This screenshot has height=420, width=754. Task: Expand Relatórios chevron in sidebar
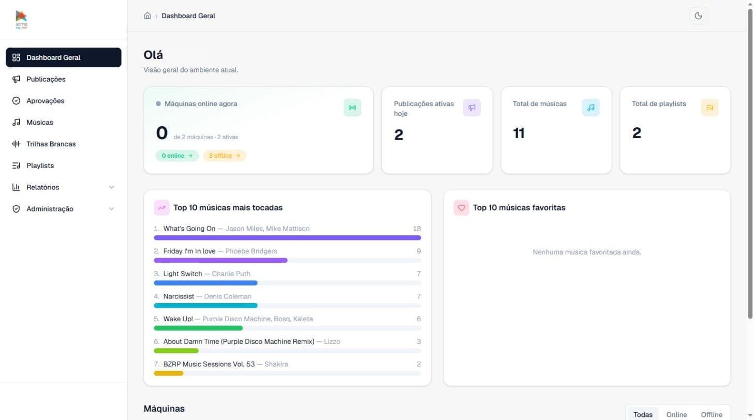pos(111,187)
